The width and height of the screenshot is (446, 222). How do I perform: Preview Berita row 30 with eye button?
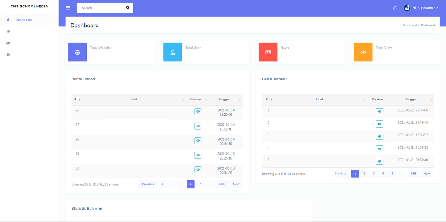click(x=198, y=170)
